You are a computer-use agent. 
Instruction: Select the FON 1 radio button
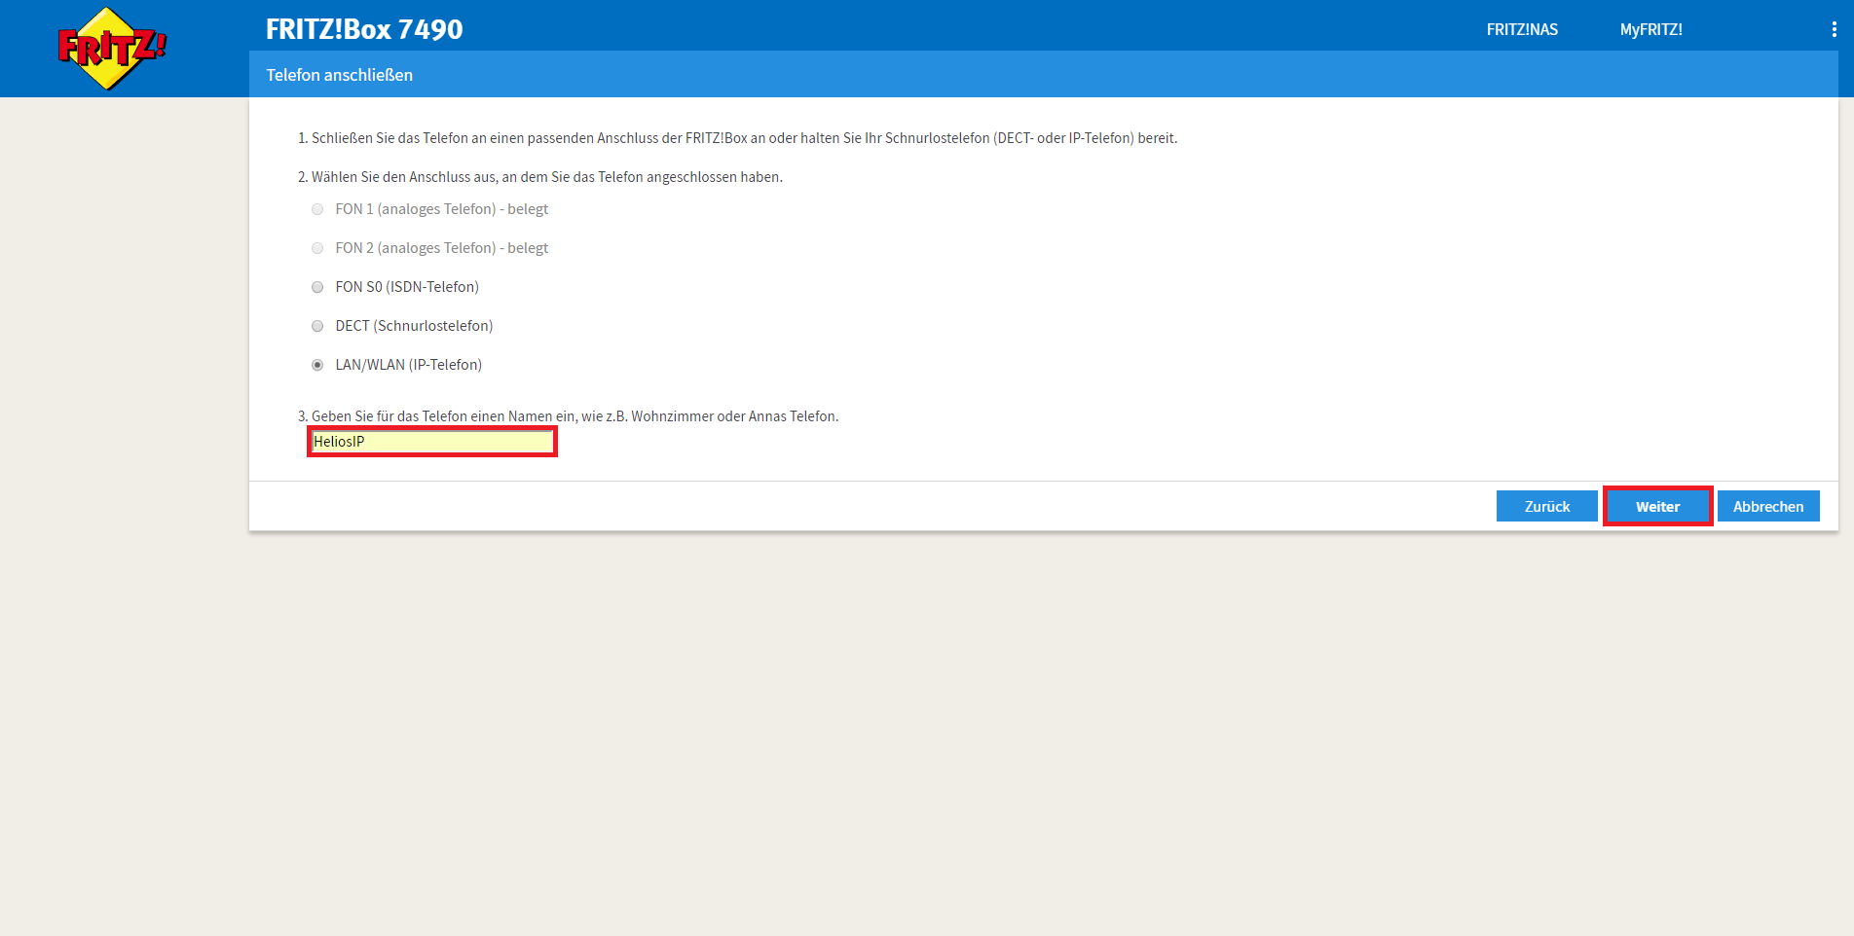[x=317, y=209]
